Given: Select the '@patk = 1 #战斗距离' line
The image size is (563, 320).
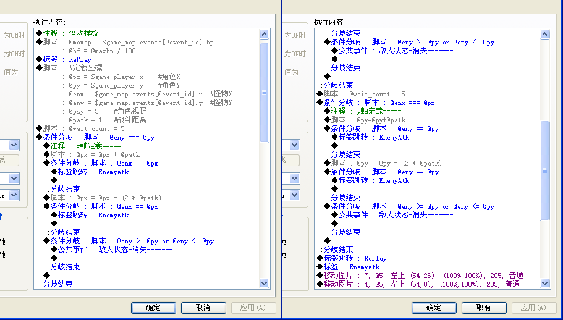Looking at the screenshot, I should click(108, 120).
